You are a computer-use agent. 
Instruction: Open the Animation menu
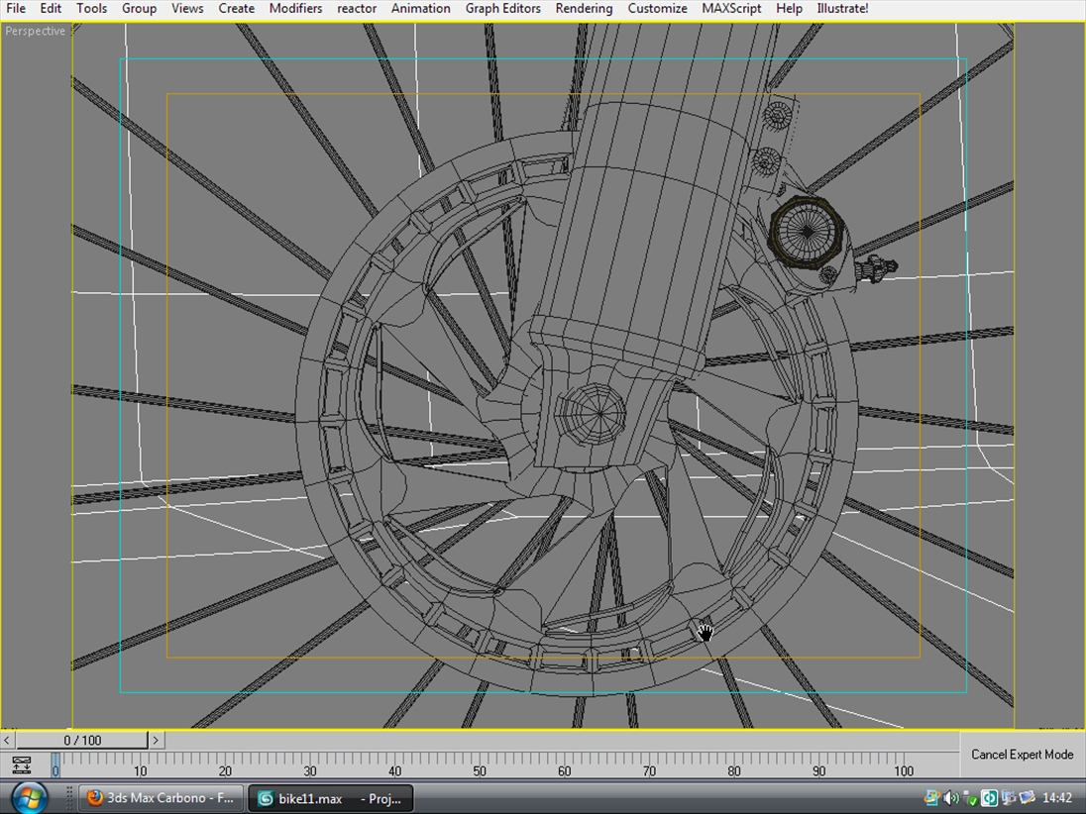click(420, 8)
